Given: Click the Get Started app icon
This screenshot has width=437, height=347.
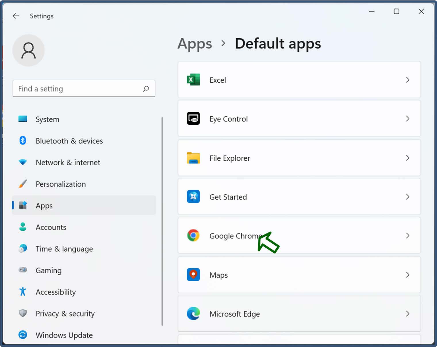Looking at the screenshot, I should click(193, 196).
